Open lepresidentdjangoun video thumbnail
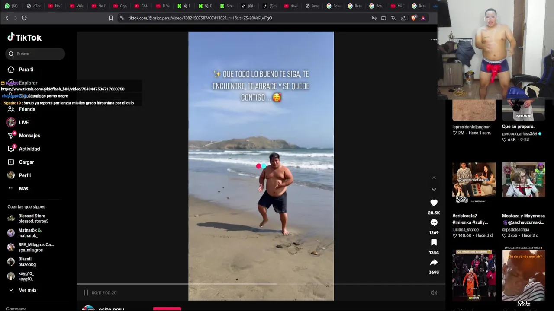 (x=474, y=110)
